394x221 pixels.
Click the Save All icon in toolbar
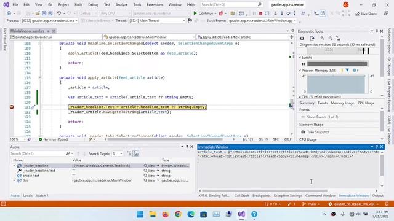pos(50,14)
